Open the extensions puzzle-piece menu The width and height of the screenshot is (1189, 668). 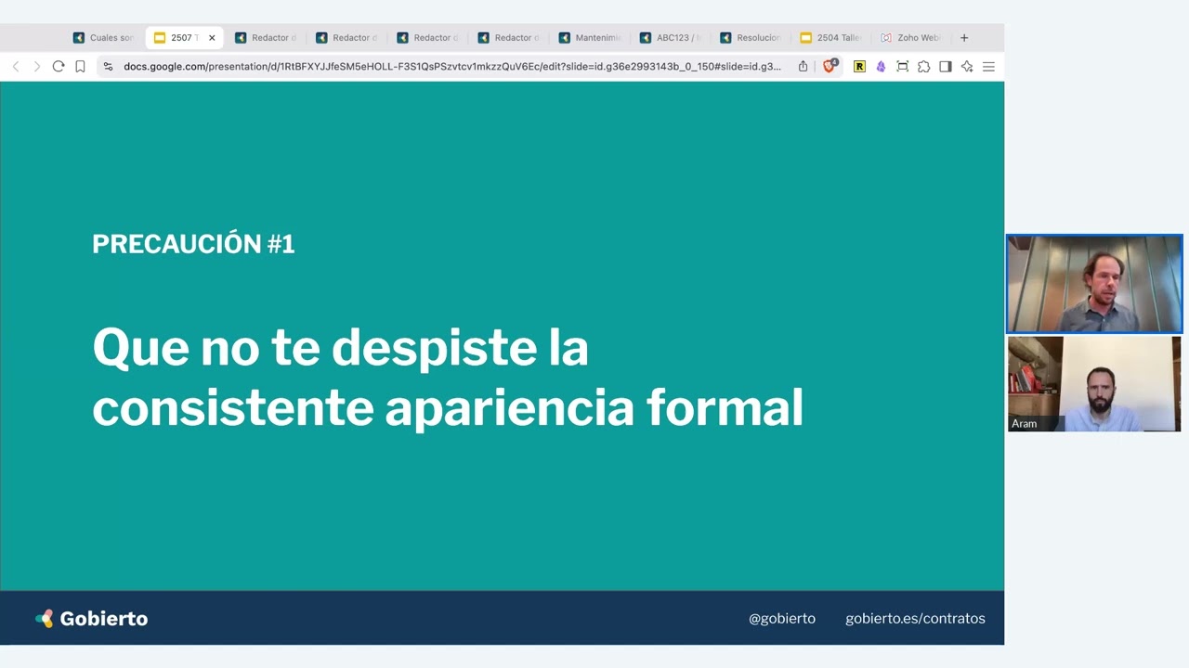tap(923, 67)
